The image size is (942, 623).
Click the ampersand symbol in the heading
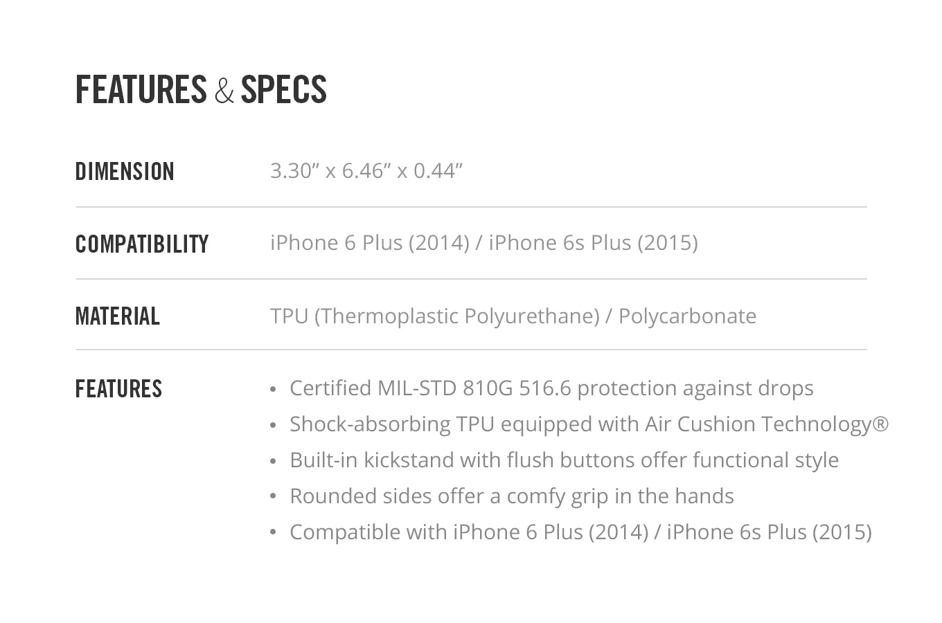[x=224, y=91]
